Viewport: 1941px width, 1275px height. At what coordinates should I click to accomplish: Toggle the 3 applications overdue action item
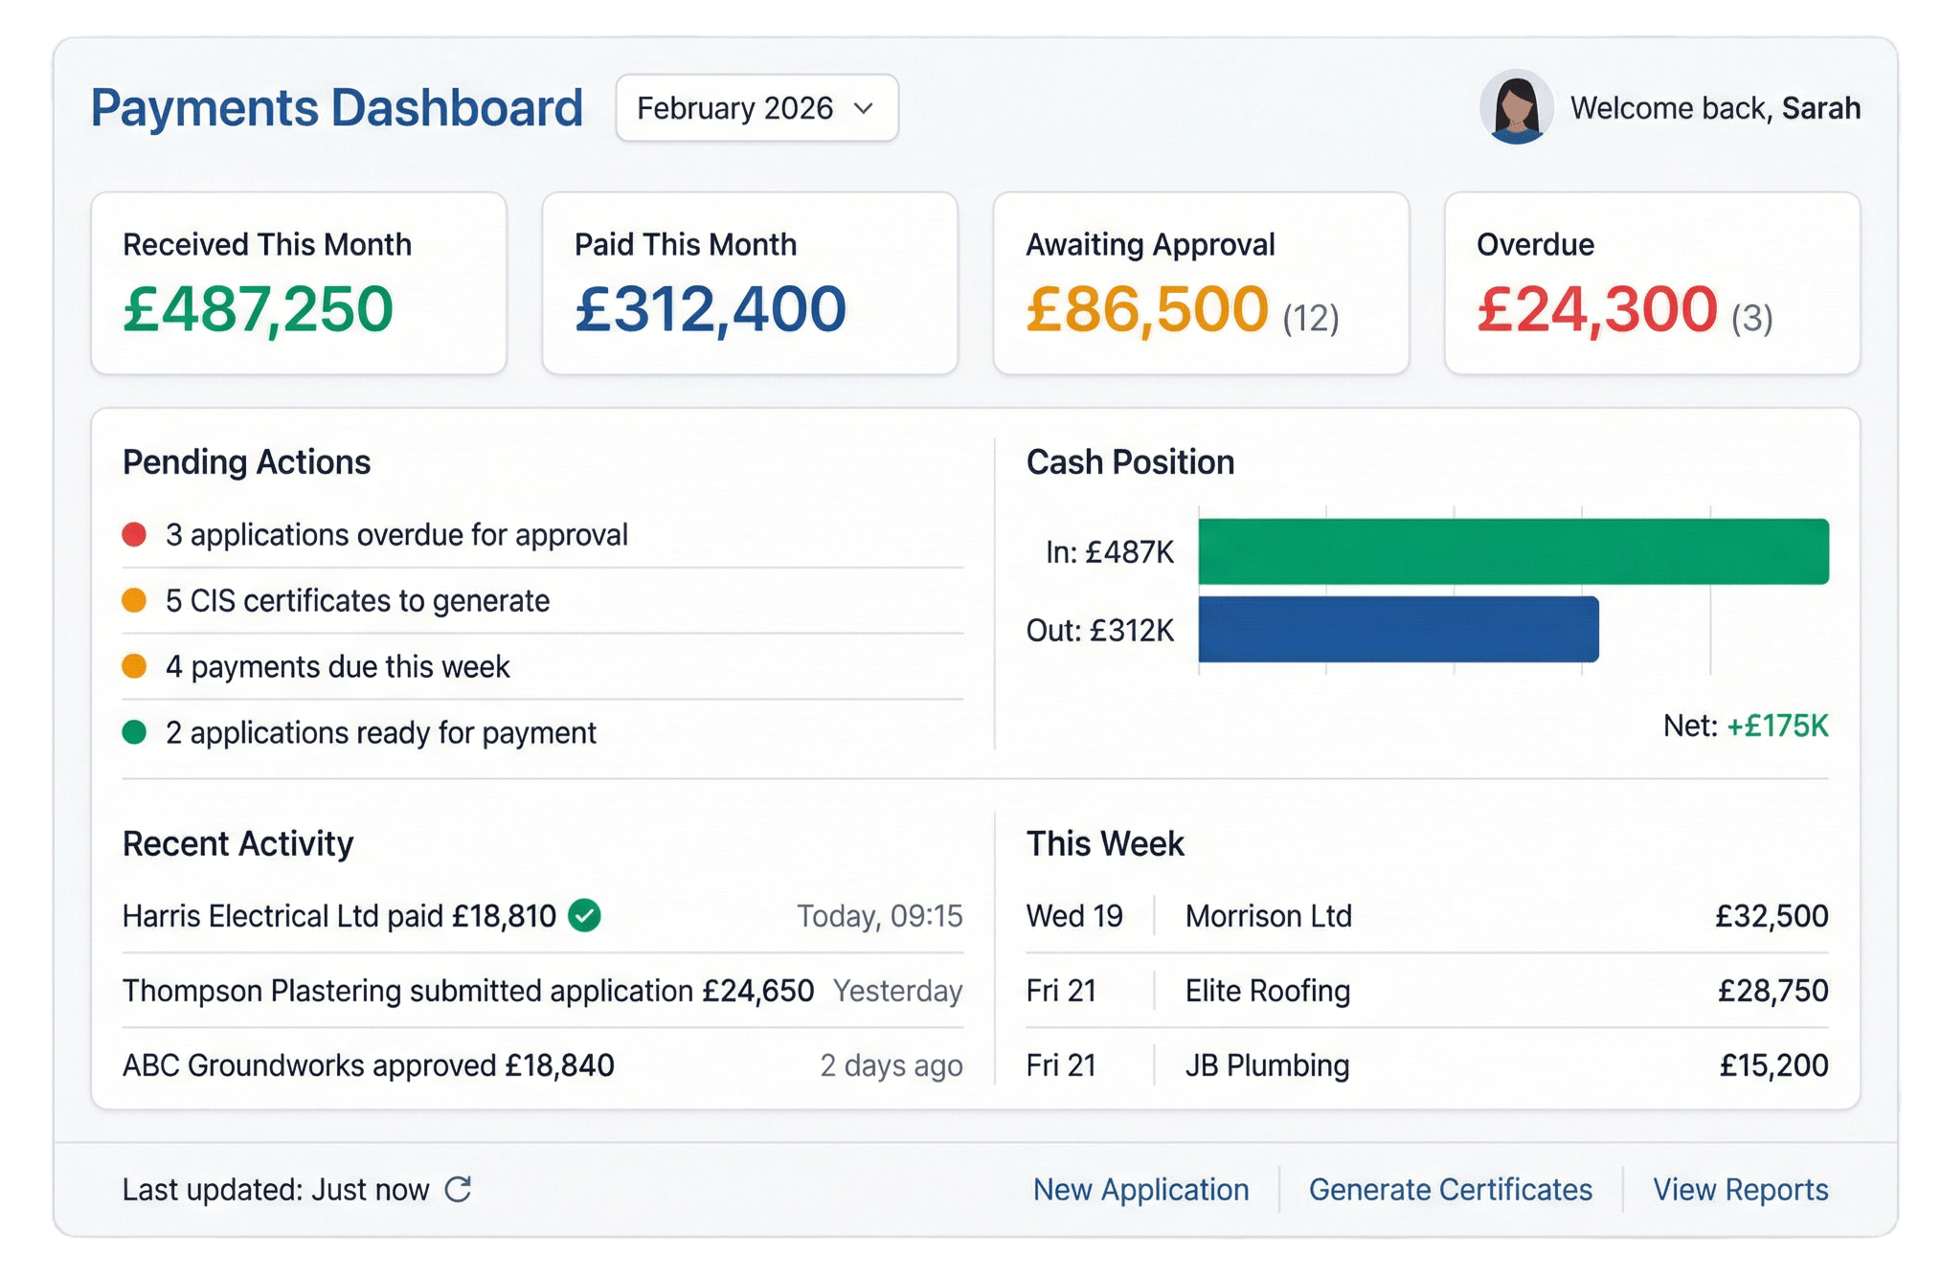(396, 534)
